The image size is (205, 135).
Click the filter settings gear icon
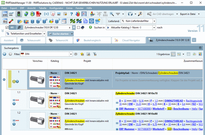pyautogui.click(x=76, y=54)
